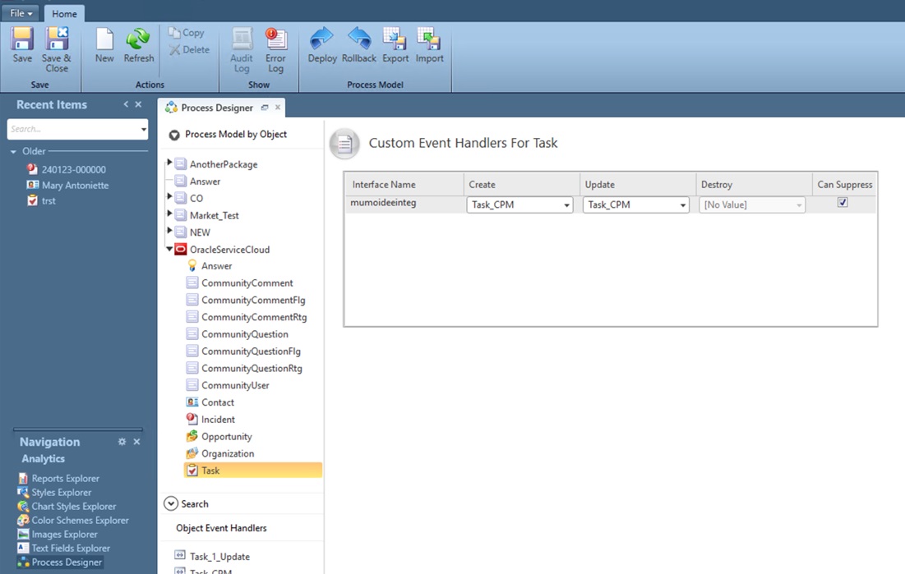Click the Save ribbon icon
Image resolution: width=905 pixels, height=574 pixels.
click(22, 45)
